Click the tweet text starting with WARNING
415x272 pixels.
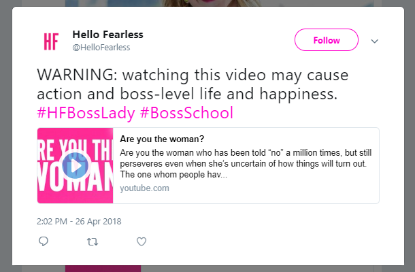point(193,84)
